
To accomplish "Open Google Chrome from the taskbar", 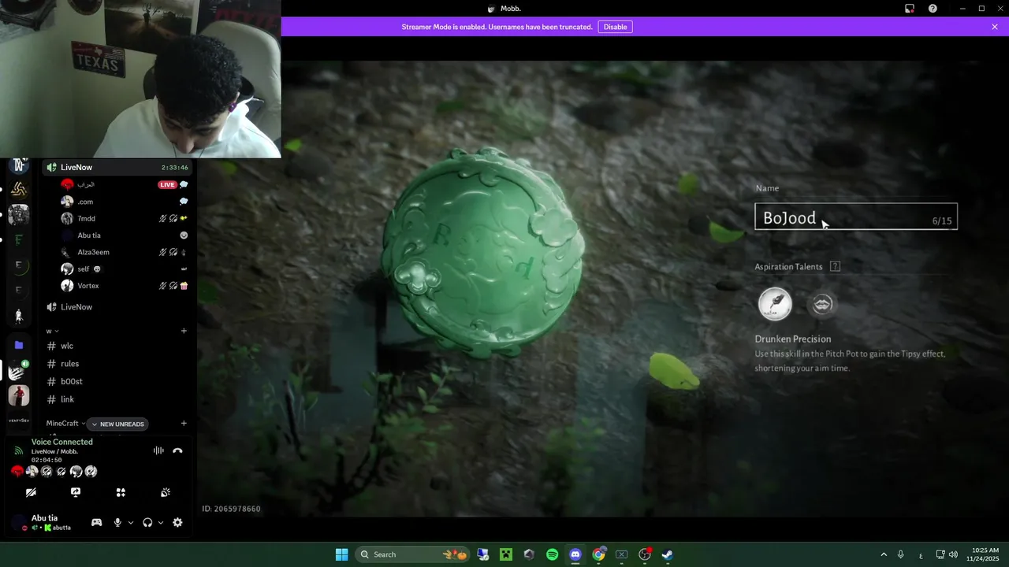I will point(598,554).
